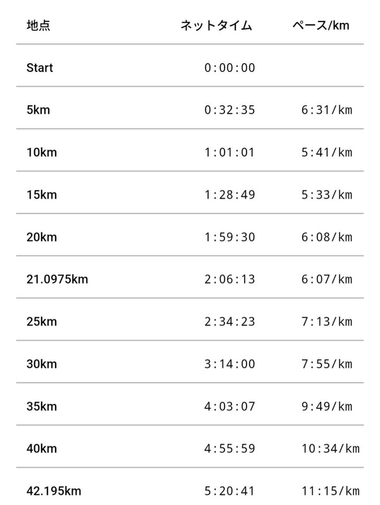Viewport: 380px width, 505px height.
Task: Click the ネットタイム column header
Action: [216, 26]
